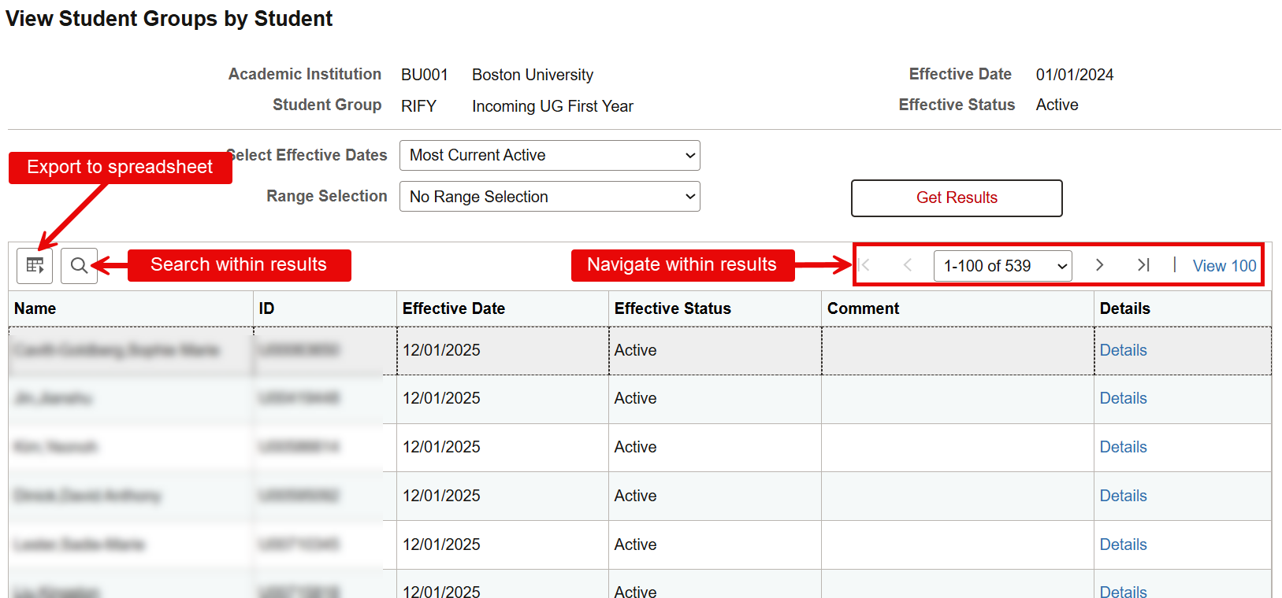Open Details link in the first row
1282x598 pixels.
(x=1123, y=350)
